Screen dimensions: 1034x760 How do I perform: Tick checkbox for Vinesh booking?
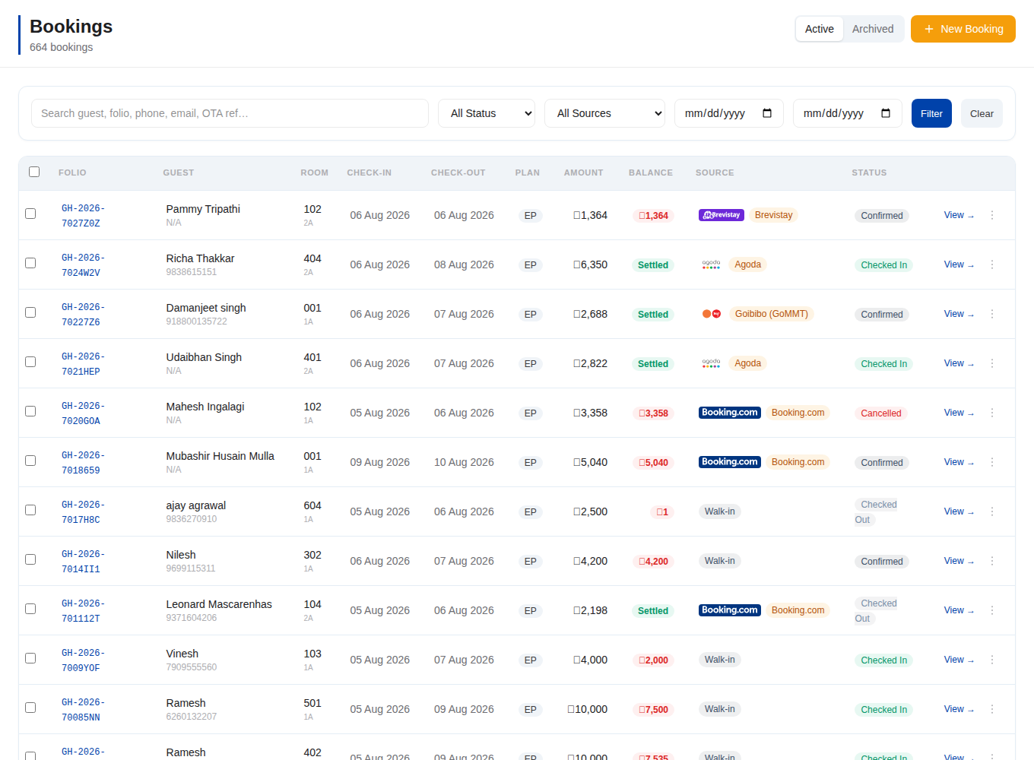[30, 658]
